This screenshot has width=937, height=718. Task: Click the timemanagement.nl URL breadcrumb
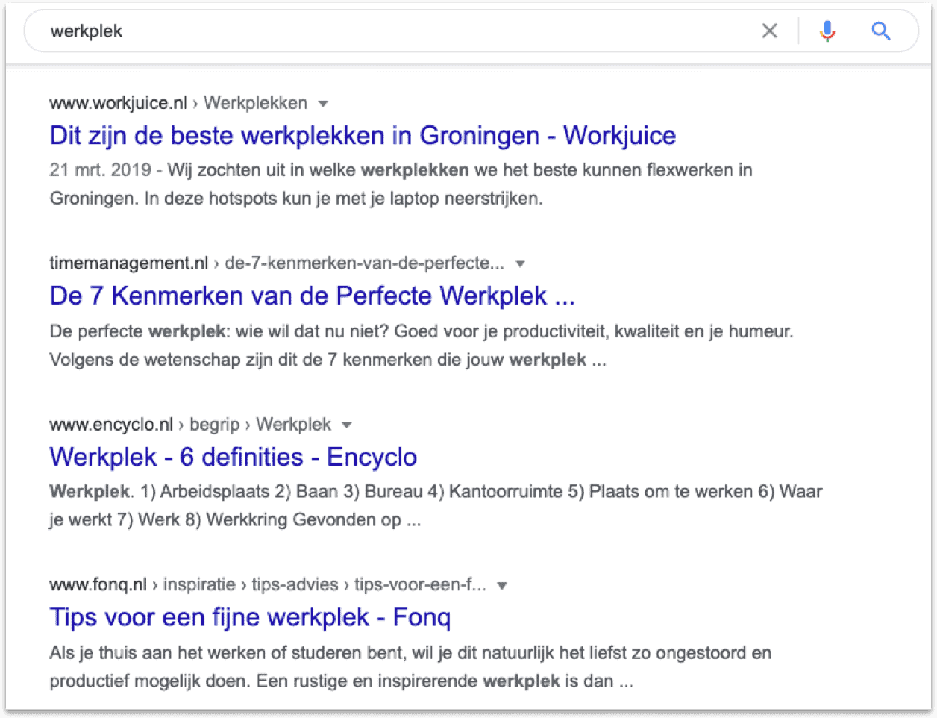(277, 263)
